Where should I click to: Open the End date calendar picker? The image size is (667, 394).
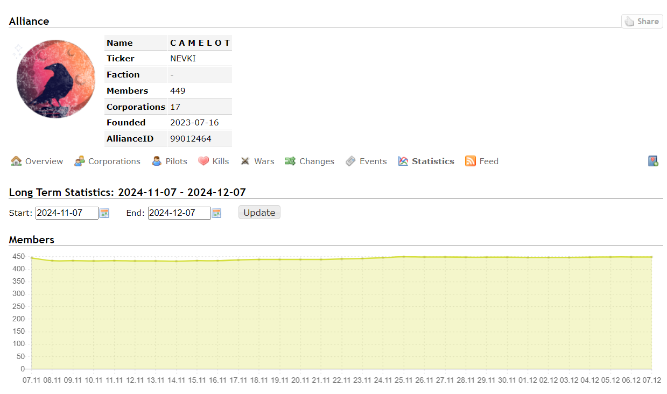pos(216,213)
